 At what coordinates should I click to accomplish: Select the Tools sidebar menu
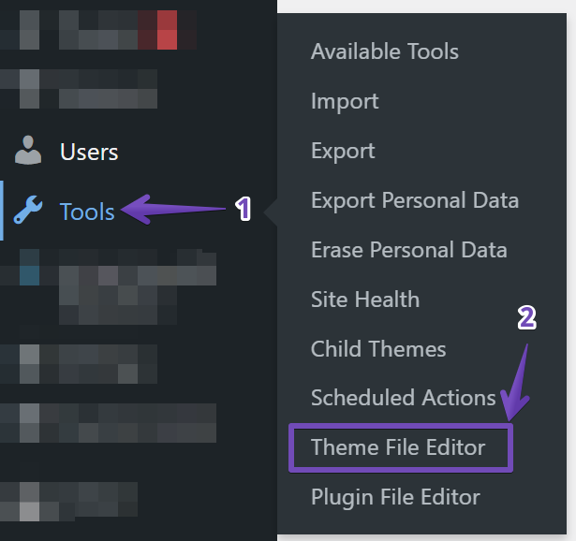pos(87,212)
